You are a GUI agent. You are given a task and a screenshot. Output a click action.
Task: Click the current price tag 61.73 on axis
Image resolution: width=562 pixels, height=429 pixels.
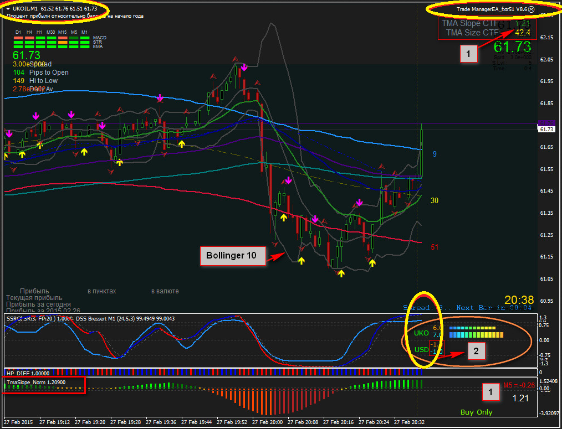click(546, 130)
